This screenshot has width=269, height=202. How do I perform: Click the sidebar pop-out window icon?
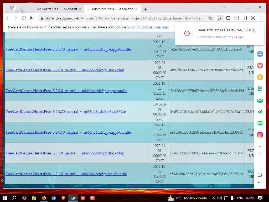260,175
